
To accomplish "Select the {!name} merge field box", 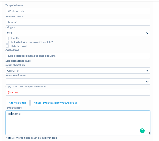I will (78, 92).
